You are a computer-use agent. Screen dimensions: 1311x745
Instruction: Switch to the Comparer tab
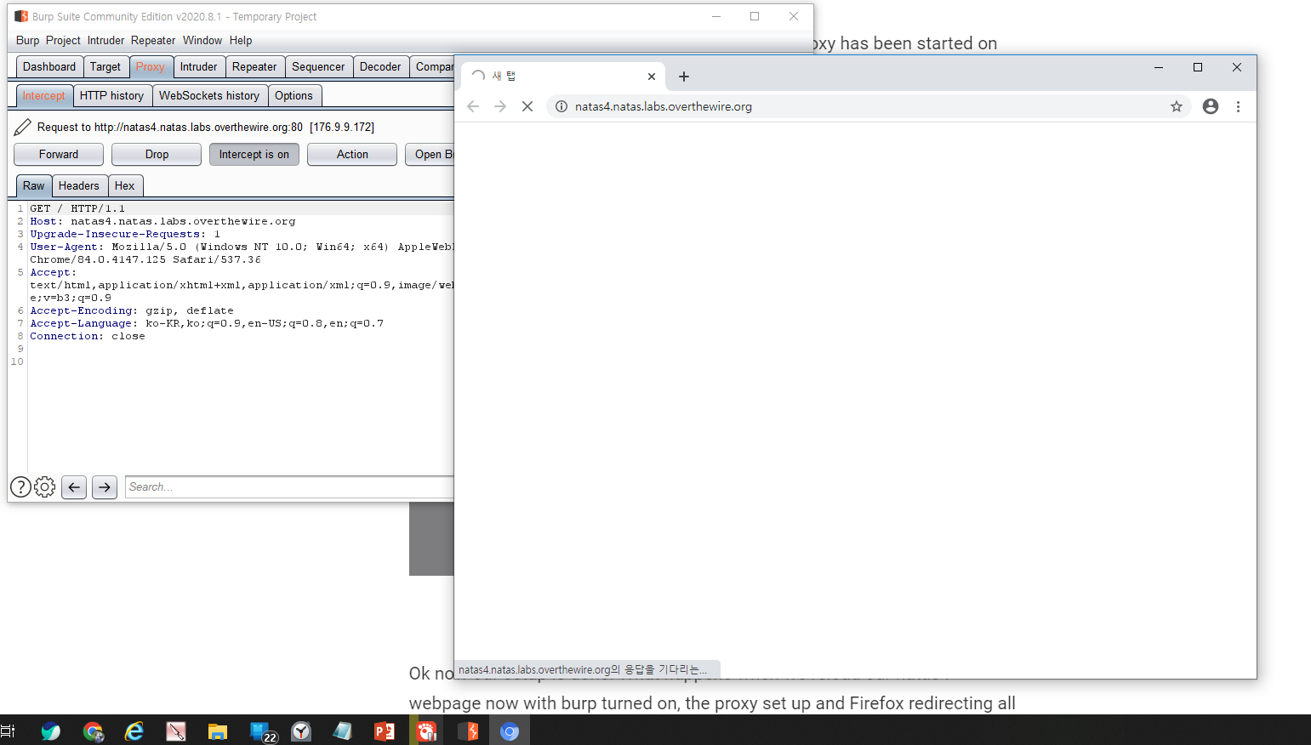pyautogui.click(x=433, y=67)
